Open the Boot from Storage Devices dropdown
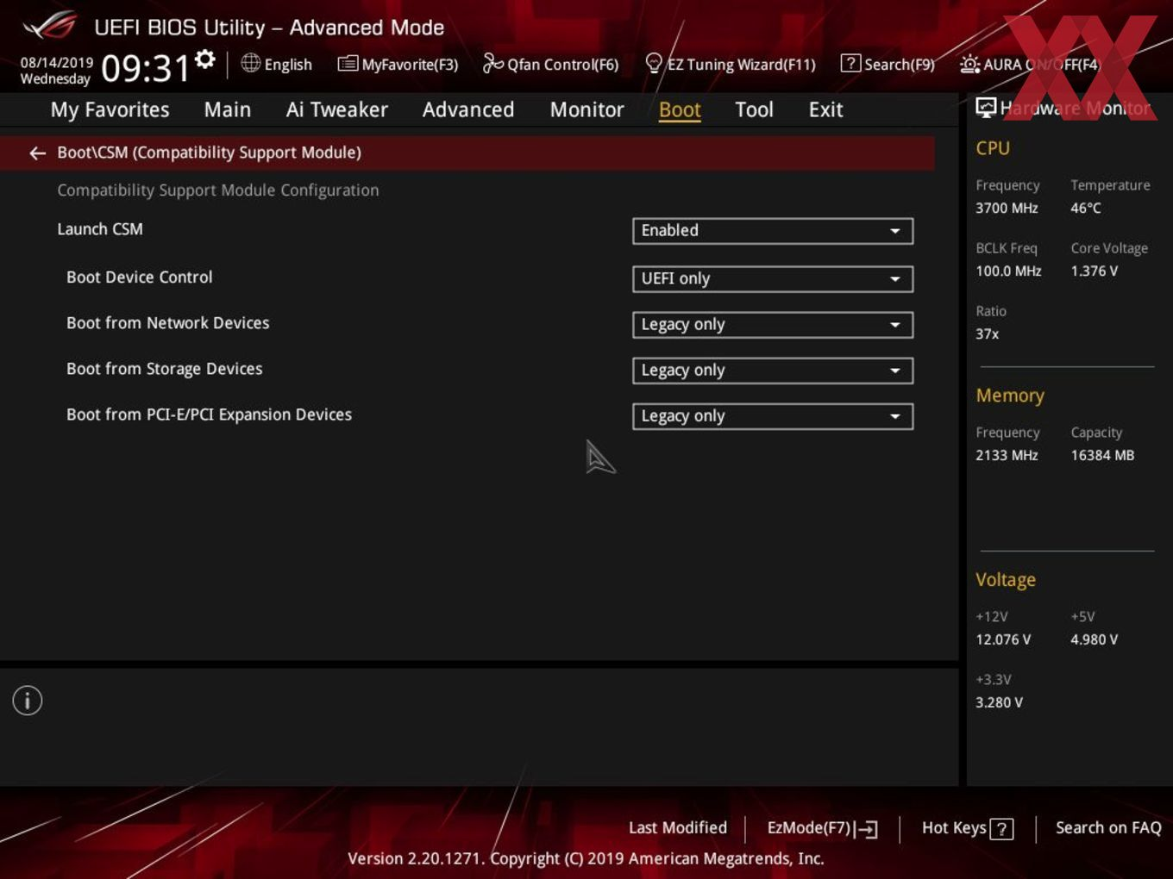This screenshot has width=1173, height=879. point(773,371)
